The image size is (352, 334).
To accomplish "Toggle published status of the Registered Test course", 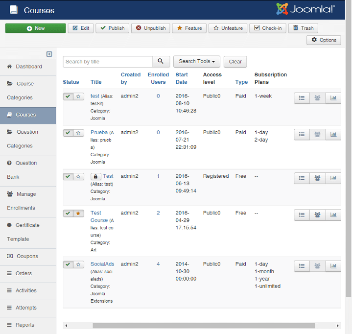I will click(68, 176).
